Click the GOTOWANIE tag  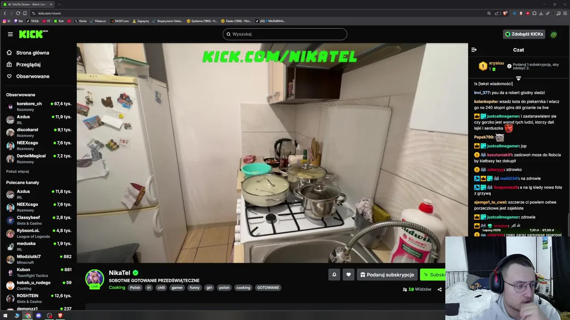(x=268, y=288)
